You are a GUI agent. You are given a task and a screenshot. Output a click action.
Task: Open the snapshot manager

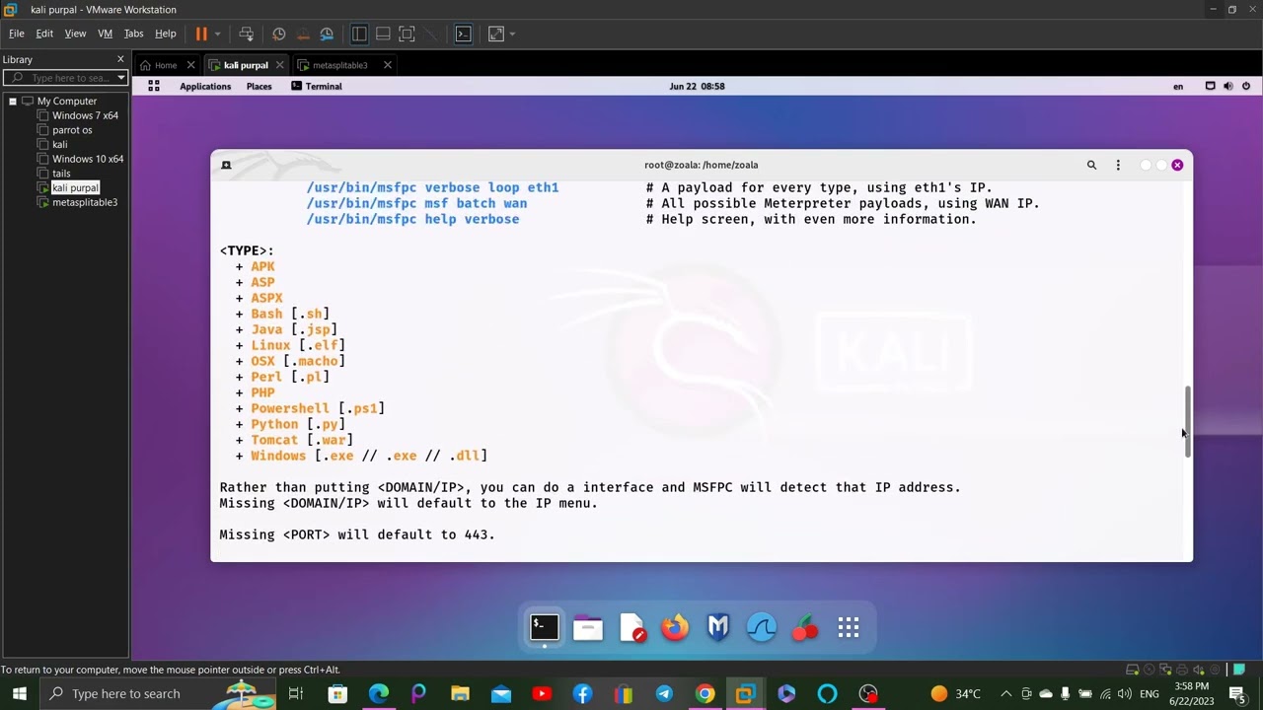(x=327, y=34)
